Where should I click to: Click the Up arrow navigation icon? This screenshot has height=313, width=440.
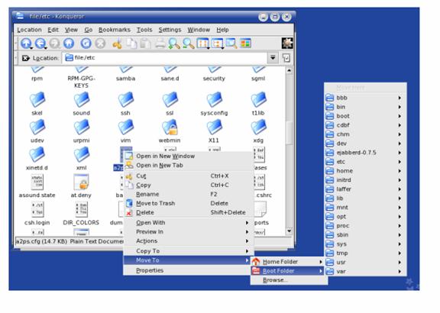[26, 44]
